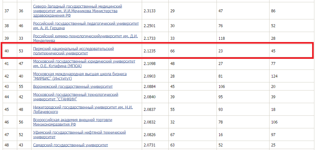
Task: Click value 118 in Менделеева row
Action: click(x=221, y=38)
